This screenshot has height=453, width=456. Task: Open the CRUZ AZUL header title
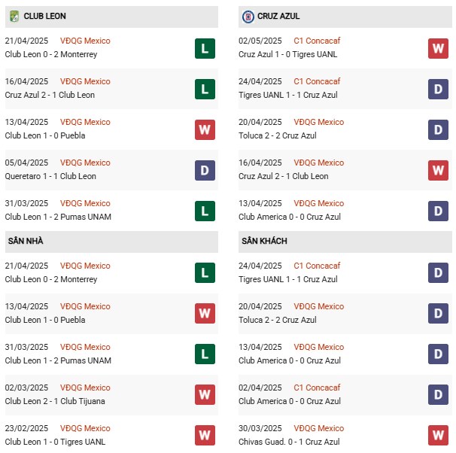(278, 16)
